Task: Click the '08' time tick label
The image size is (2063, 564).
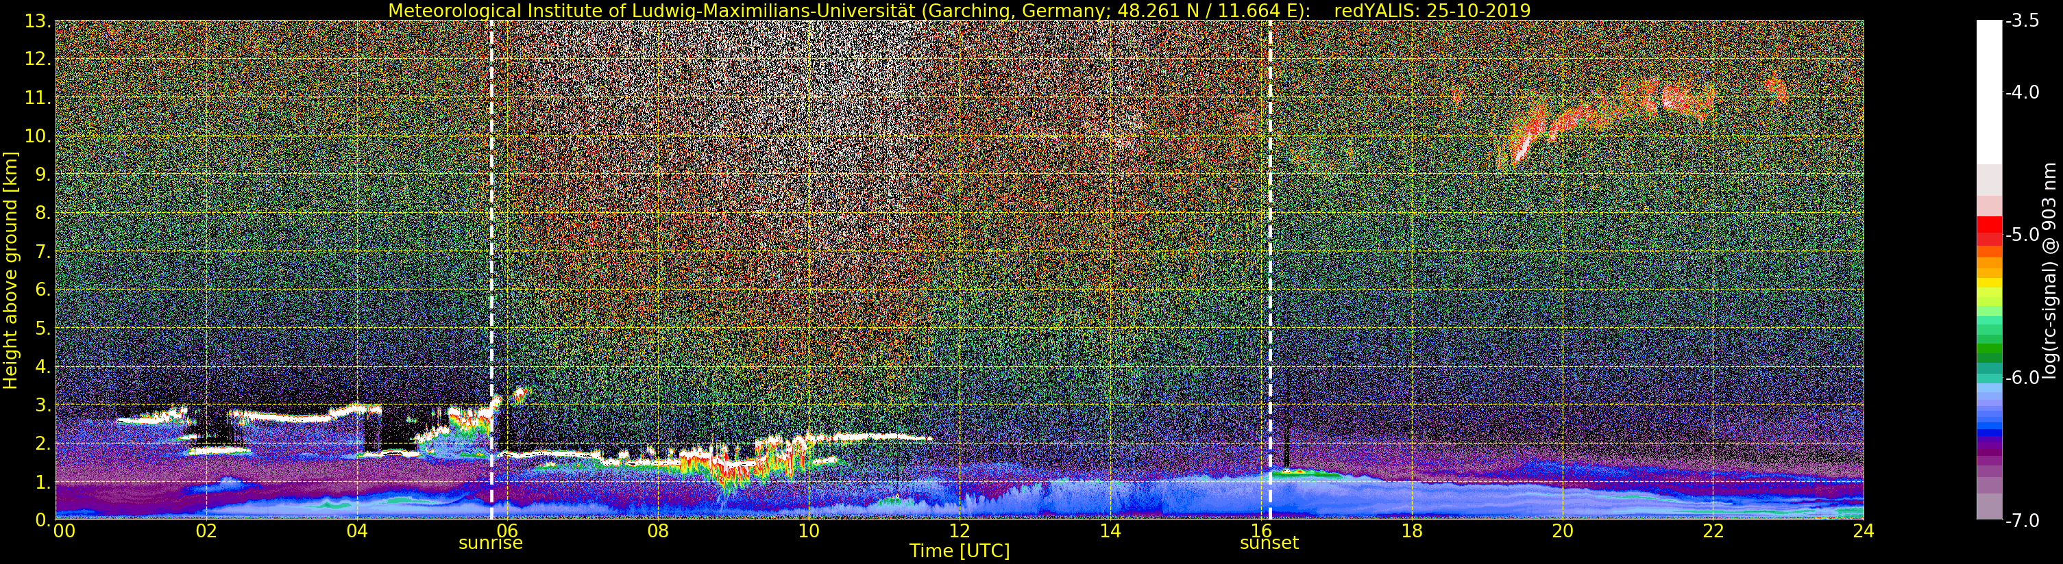Action: pyautogui.click(x=657, y=530)
